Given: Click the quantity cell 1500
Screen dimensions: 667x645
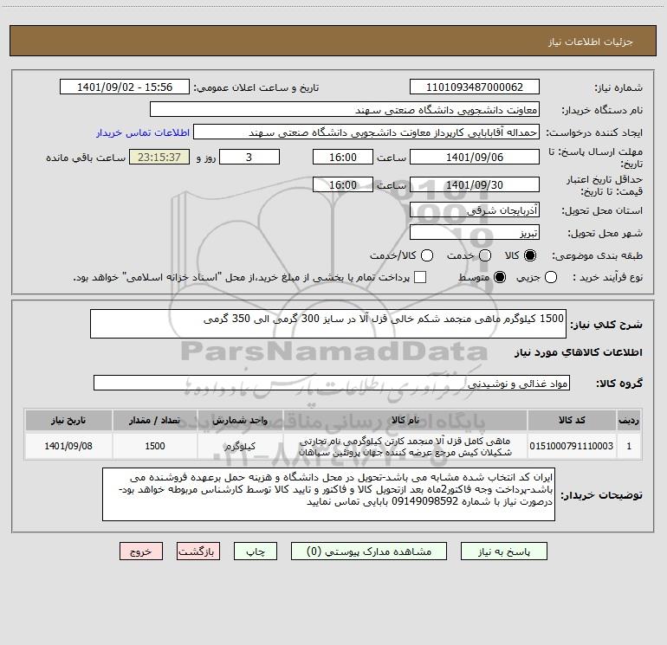Looking at the screenshot, I should pos(155,446).
